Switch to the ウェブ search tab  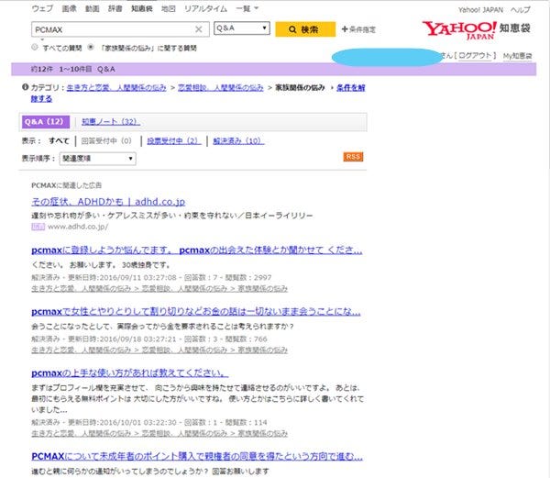click(42, 8)
